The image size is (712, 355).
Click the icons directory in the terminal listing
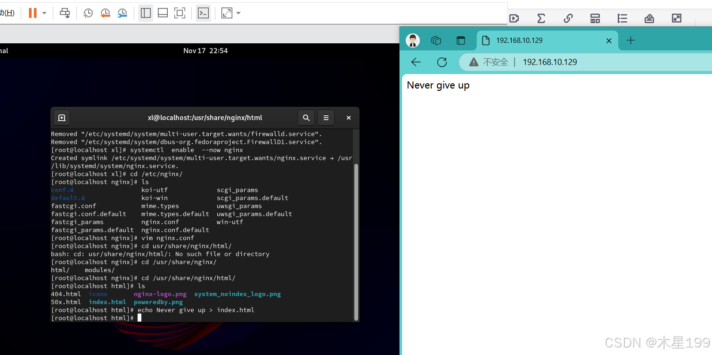(x=98, y=294)
